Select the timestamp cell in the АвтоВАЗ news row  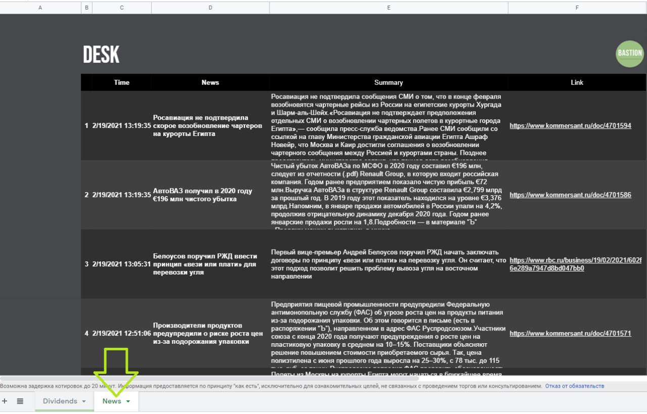[122, 195]
